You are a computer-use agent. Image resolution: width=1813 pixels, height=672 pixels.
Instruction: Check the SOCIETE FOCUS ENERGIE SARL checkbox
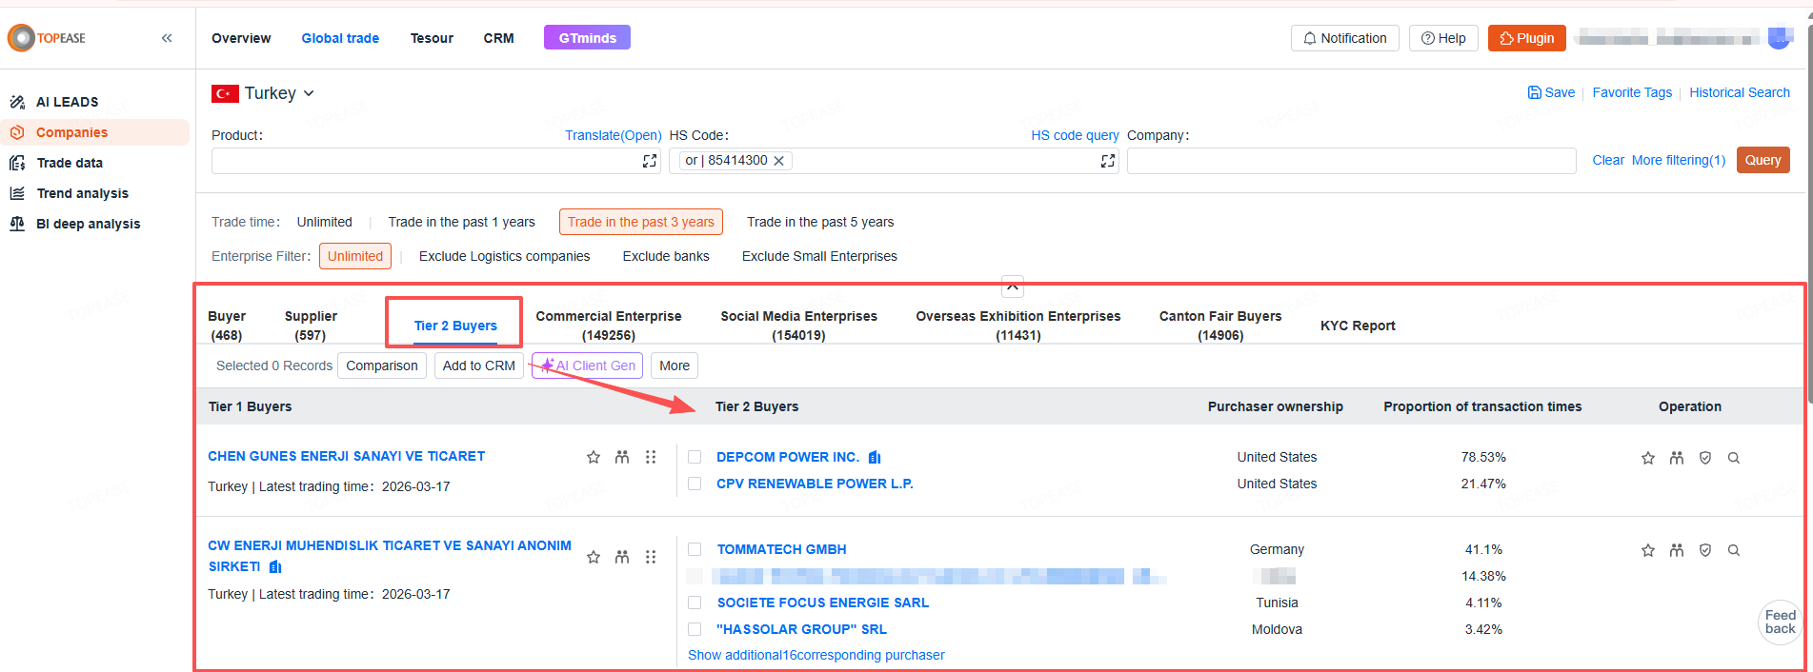click(695, 603)
